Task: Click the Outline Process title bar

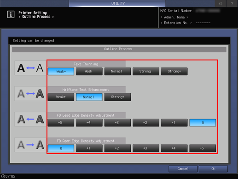Action: 119,49
